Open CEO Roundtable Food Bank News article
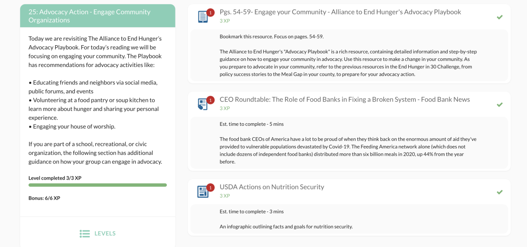This screenshot has height=247, width=527. coord(345,99)
